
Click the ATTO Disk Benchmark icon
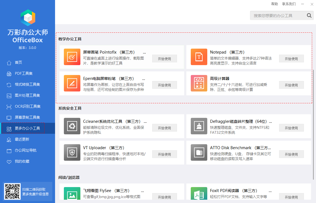[199, 152]
